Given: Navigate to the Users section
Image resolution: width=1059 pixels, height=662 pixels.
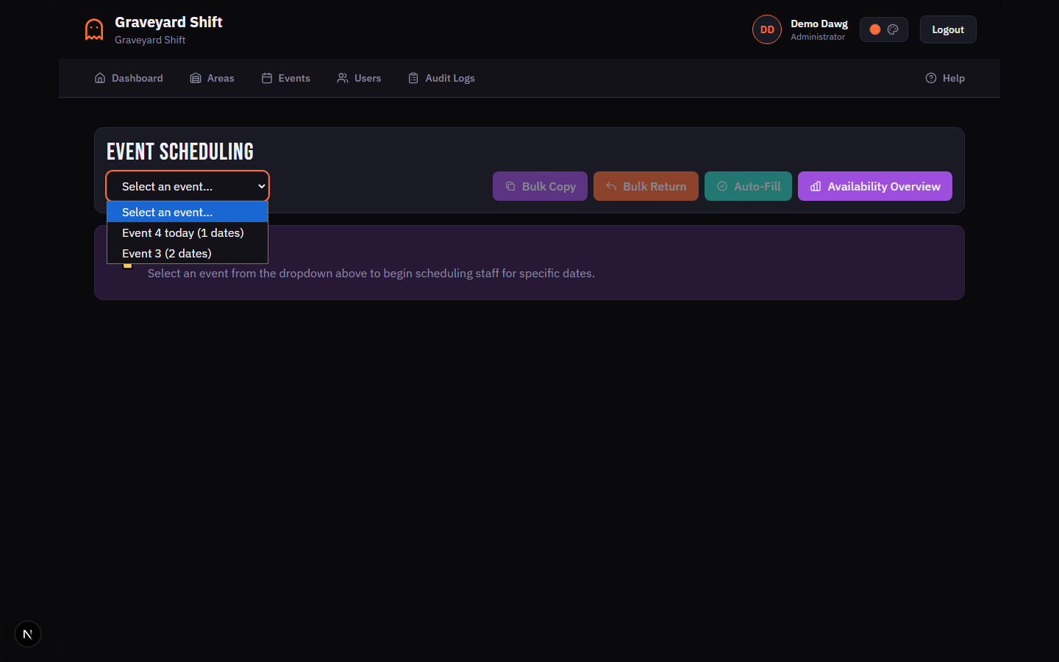Looking at the screenshot, I should (358, 77).
